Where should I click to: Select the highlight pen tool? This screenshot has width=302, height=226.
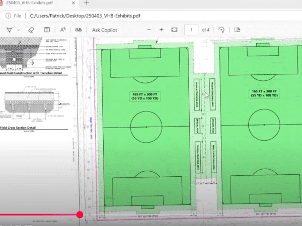tap(10, 30)
